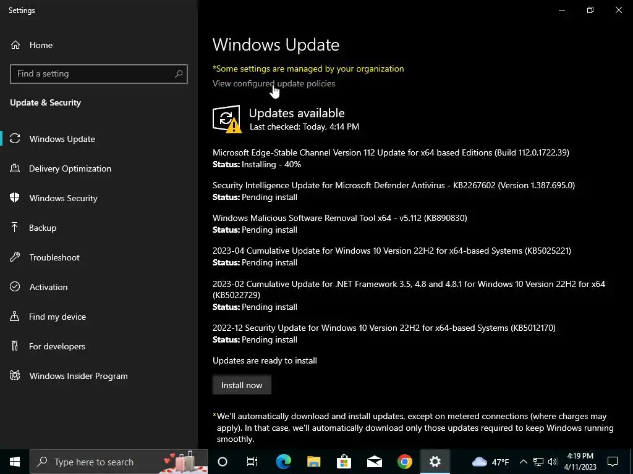
Task: Click the network icon in system tray
Action: [x=538, y=462]
